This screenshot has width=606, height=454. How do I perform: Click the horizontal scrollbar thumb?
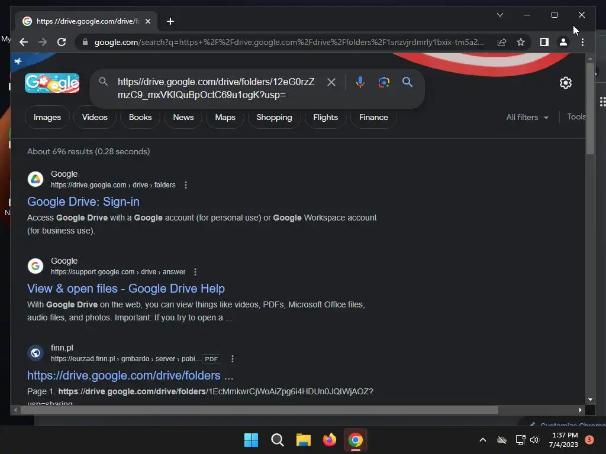[259, 410]
